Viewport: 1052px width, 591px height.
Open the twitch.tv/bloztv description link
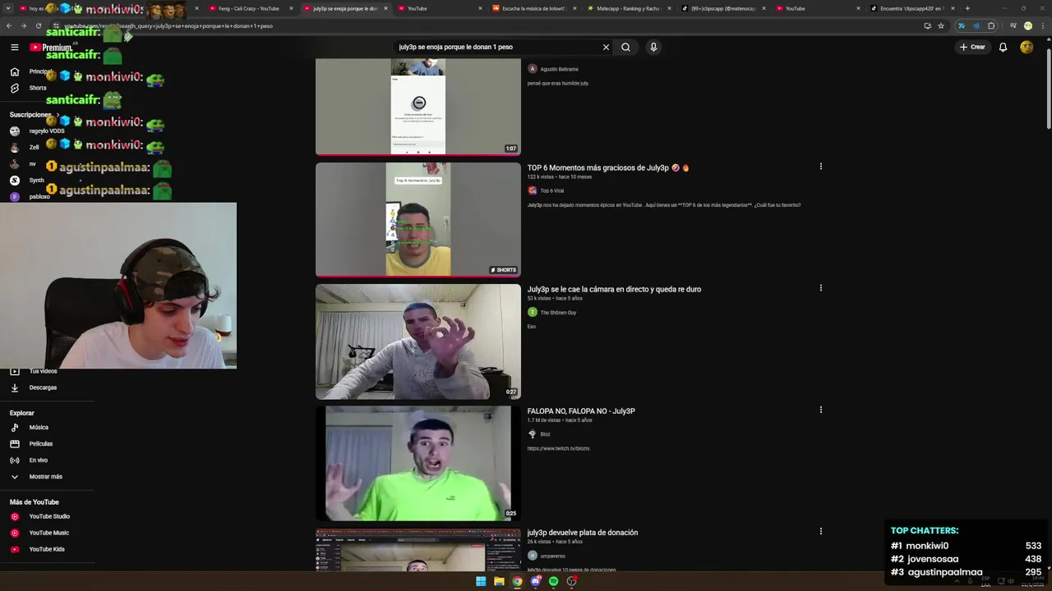(x=559, y=448)
